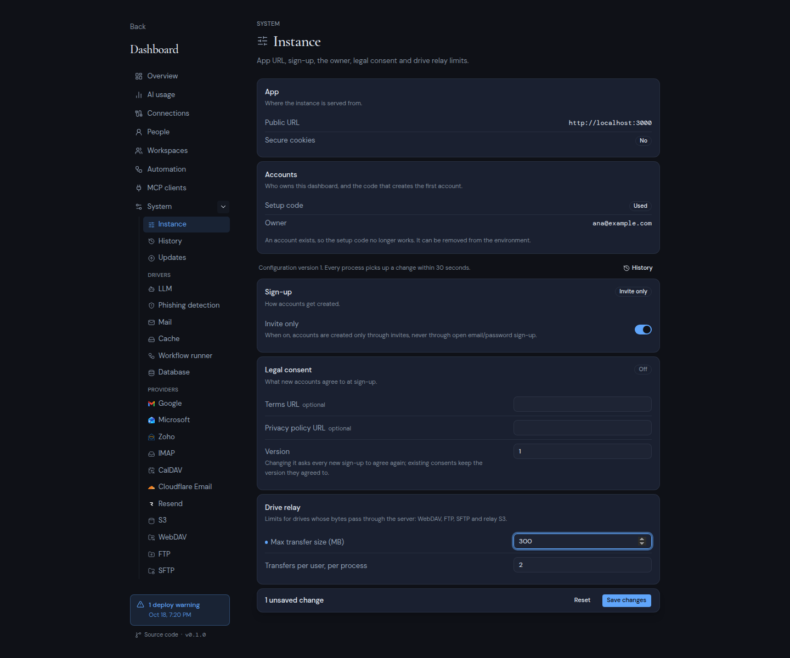Click the Overview grid icon
The width and height of the screenshot is (790, 658).
[x=139, y=76]
